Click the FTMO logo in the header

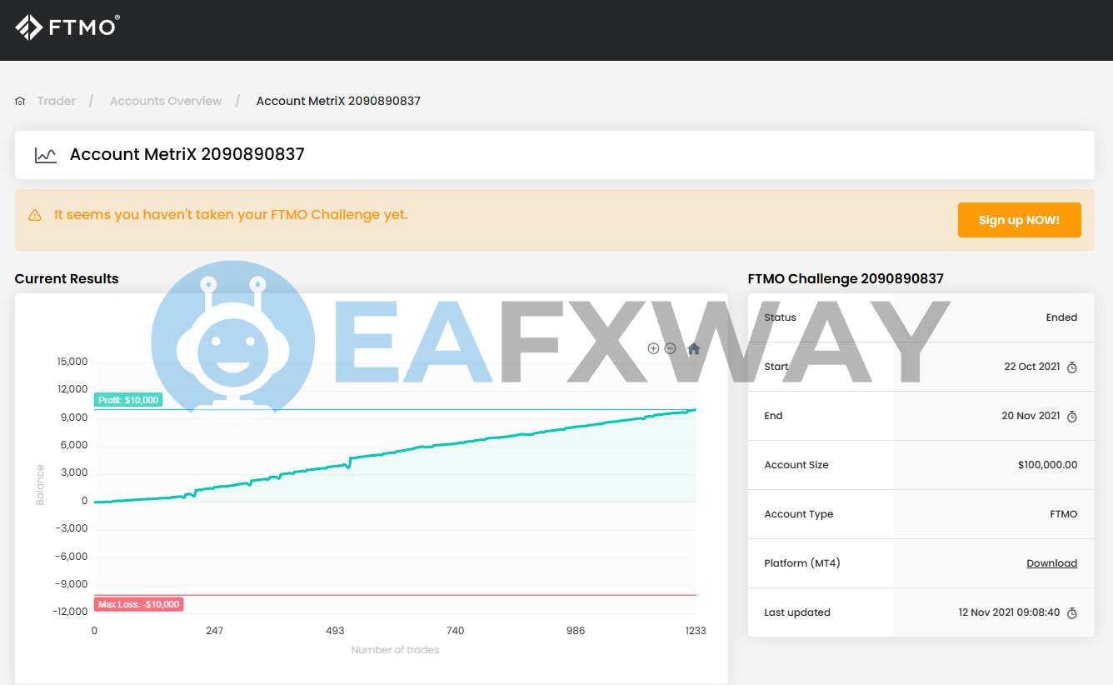tap(67, 27)
